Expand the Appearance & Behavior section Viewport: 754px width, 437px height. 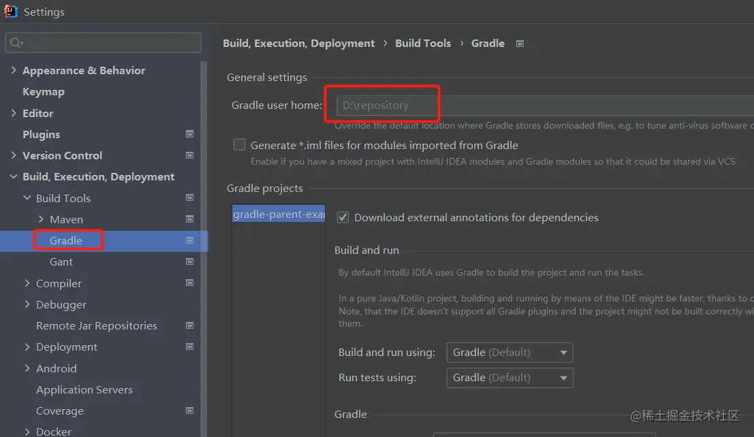(14, 70)
